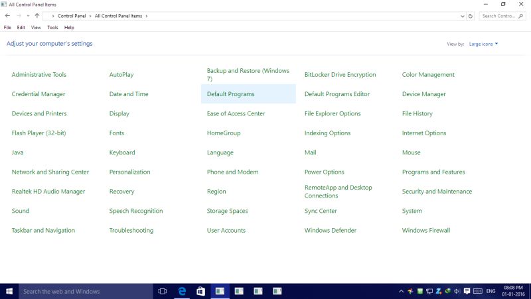
Task: Open Color Management
Action: coord(428,75)
